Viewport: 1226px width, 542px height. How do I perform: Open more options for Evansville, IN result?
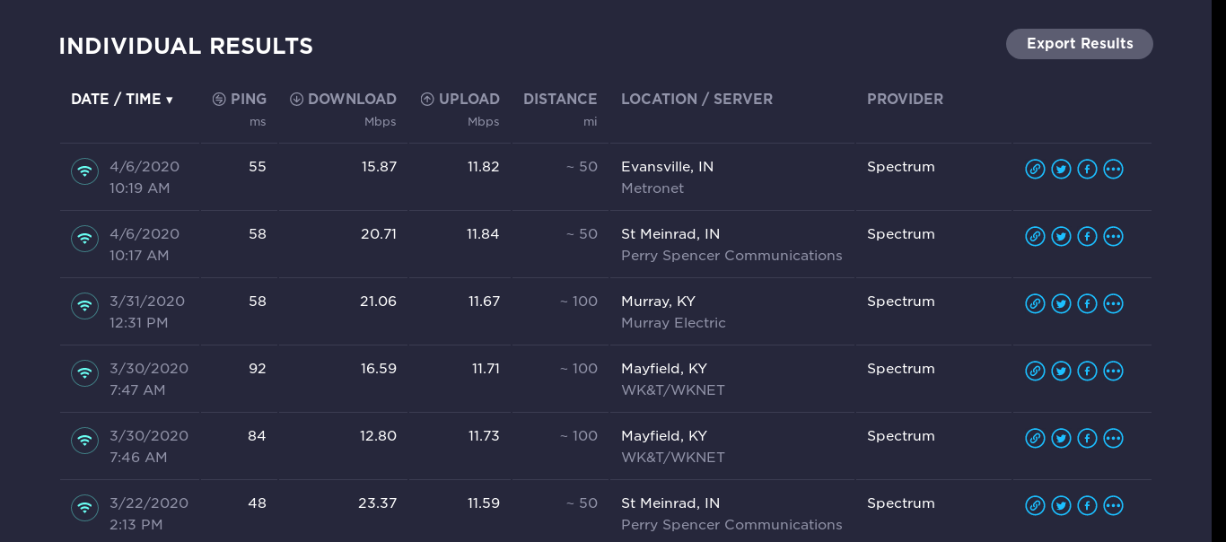point(1113,169)
